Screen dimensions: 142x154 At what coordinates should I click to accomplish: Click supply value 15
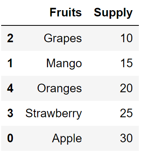(127, 63)
